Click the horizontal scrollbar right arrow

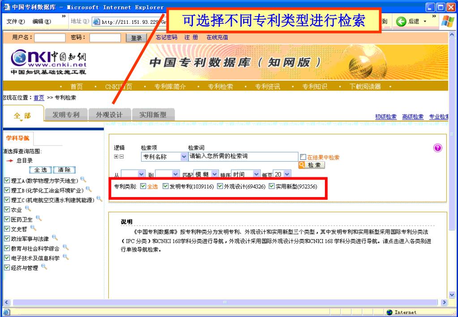point(444,302)
